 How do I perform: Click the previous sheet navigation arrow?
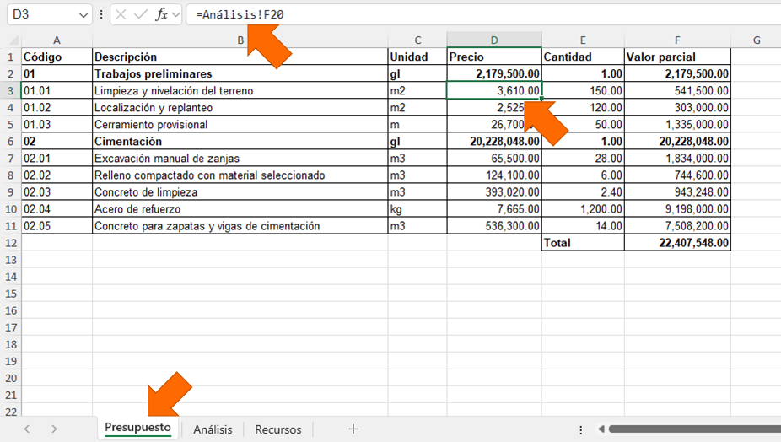tap(27, 429)
